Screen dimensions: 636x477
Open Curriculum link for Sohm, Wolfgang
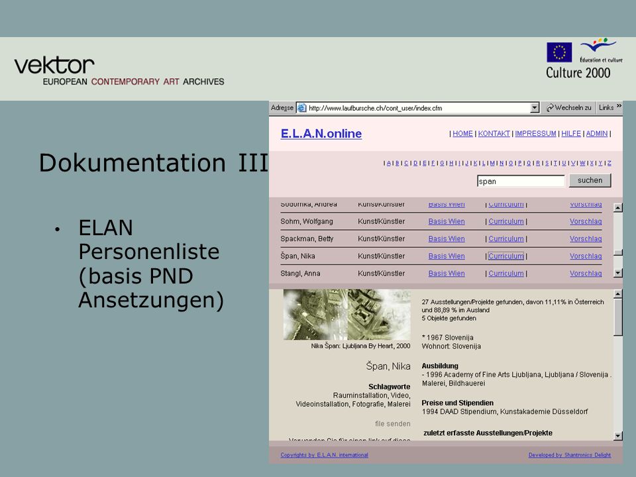tap(505, 221)
